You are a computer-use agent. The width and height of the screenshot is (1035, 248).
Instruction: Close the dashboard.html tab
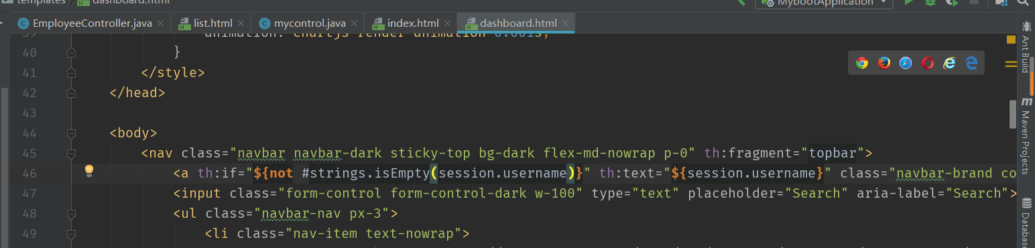(x=565, y=23)
